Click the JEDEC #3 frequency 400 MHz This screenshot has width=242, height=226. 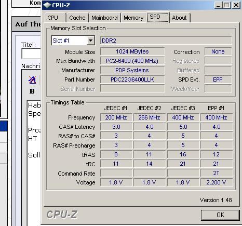pos(183,117)
